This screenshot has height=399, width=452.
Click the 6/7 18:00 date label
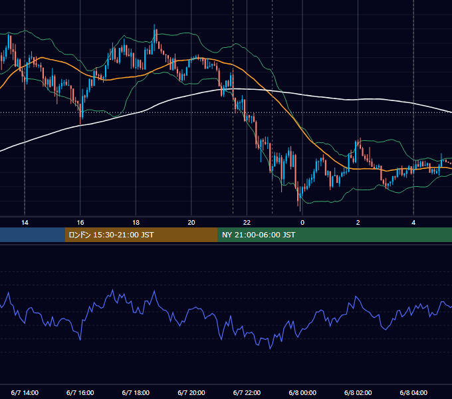[136, 392]
